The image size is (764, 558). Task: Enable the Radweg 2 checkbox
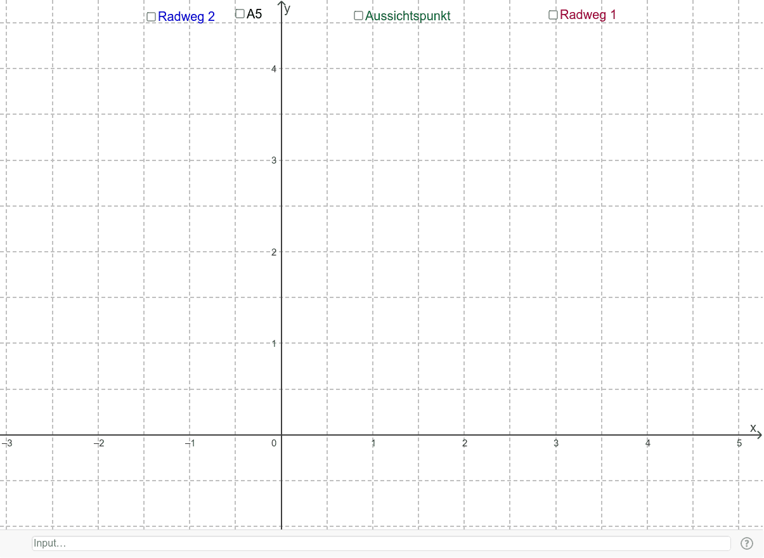tap(151, 17)
